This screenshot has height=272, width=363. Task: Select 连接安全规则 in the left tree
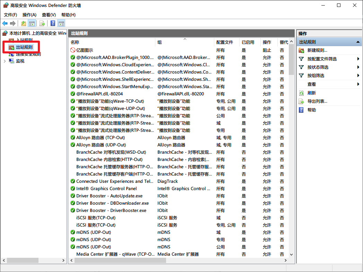[28, 54]
